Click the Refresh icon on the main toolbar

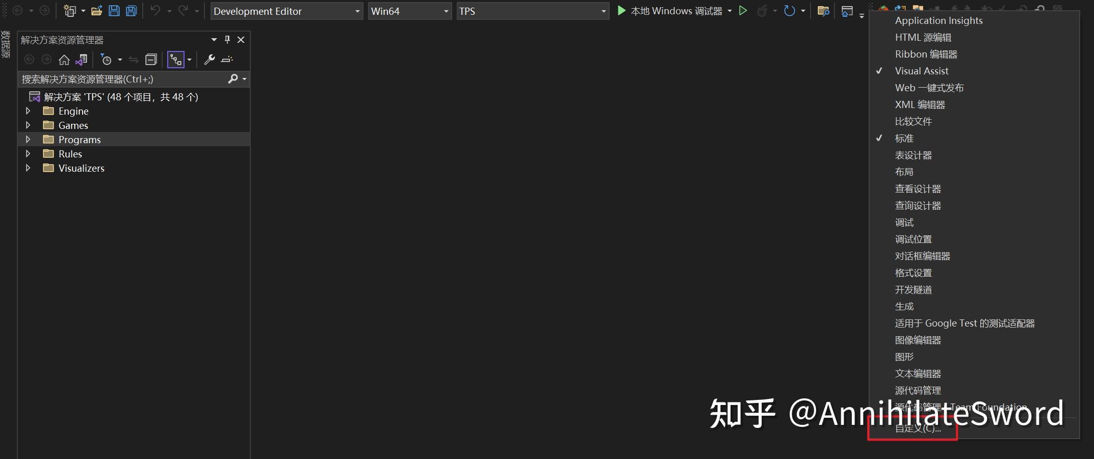[x=789, y=11]
